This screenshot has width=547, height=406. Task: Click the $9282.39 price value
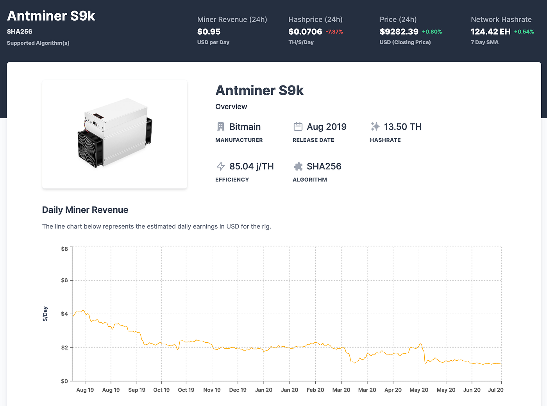pos(399,32)
